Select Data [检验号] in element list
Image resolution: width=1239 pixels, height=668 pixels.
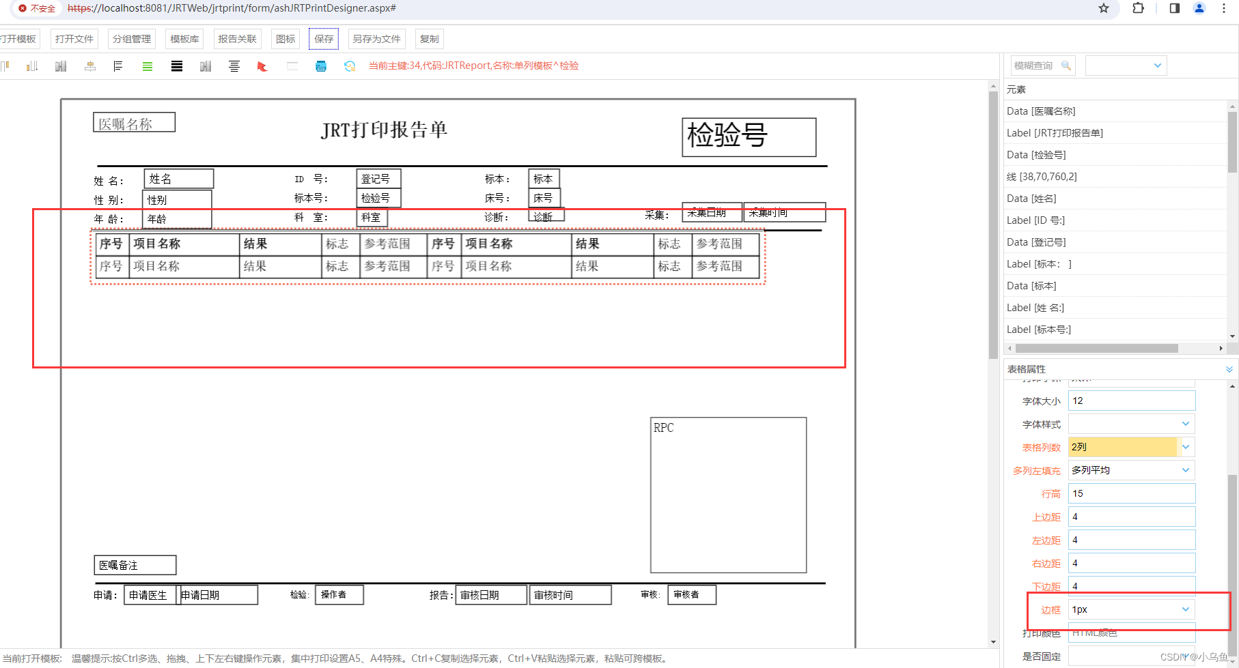[1116, 155]
